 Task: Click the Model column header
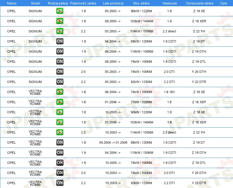[35, 3]
